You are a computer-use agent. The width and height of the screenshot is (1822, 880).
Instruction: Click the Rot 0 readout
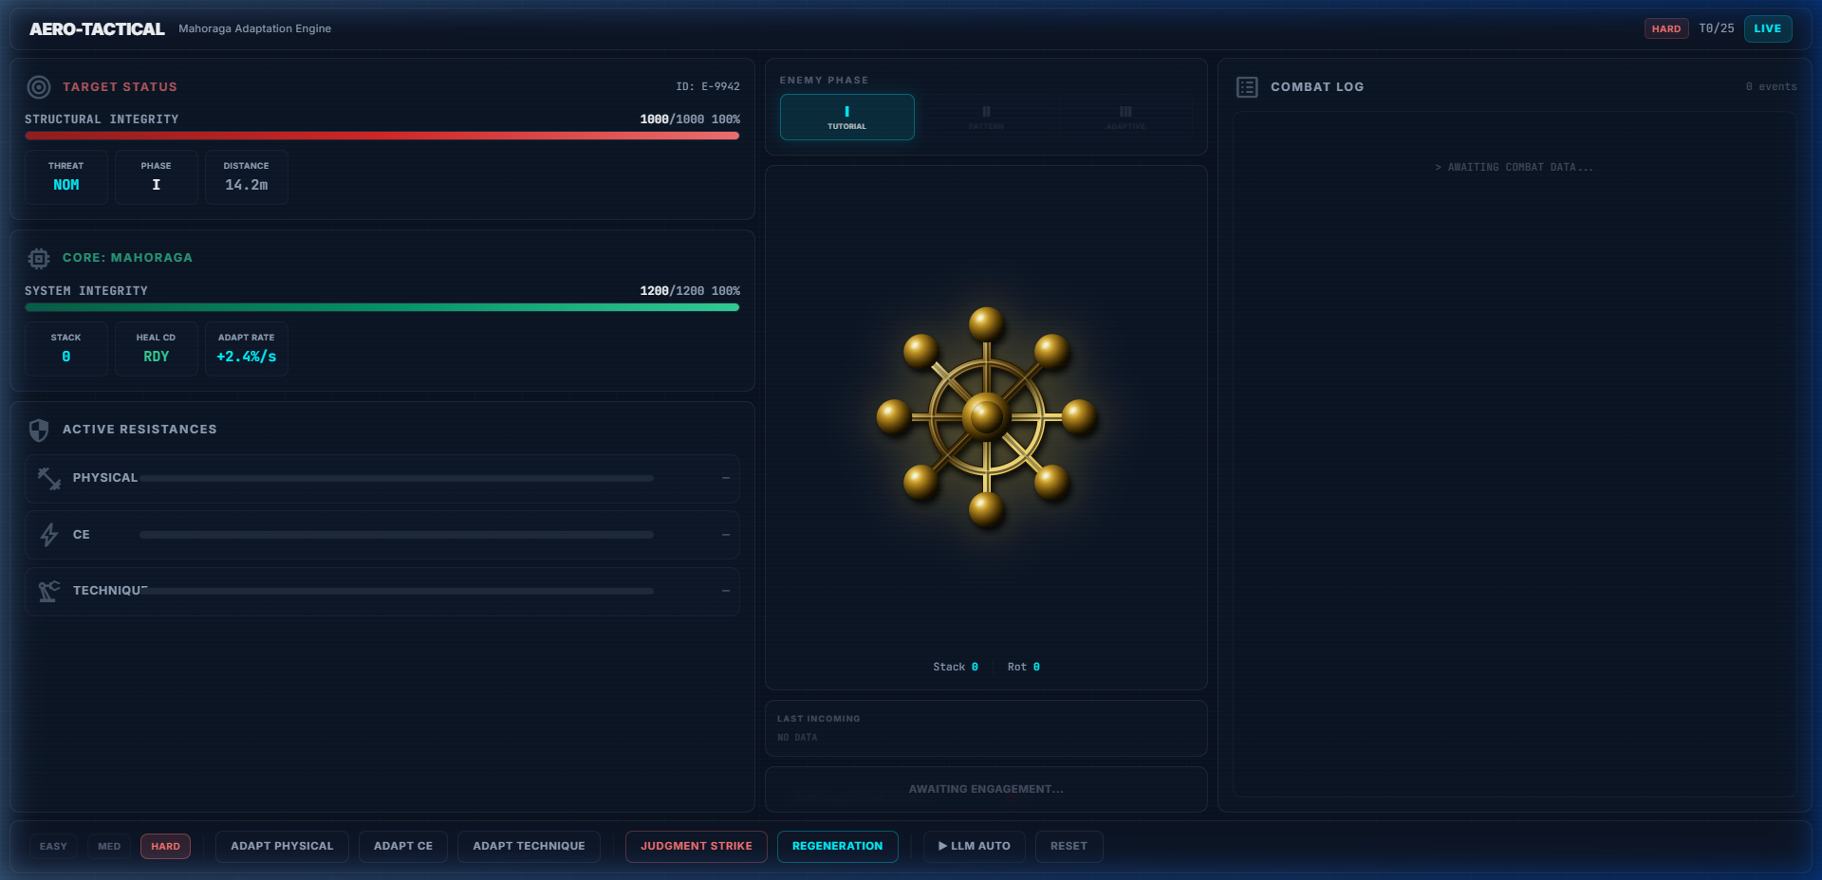1023,667
